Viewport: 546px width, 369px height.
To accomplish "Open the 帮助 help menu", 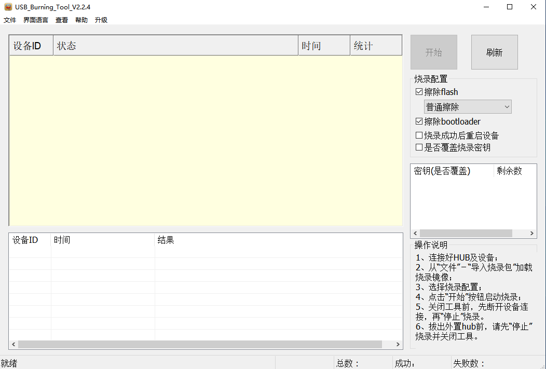I will coord(81,20).
